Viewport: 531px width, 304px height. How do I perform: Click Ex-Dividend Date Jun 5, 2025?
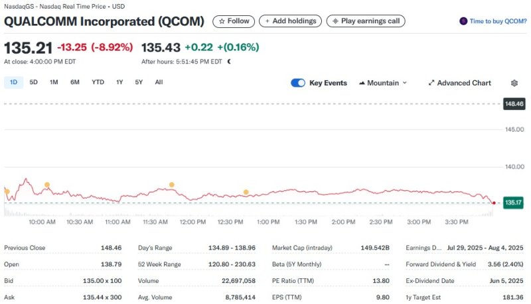point(506,281)
